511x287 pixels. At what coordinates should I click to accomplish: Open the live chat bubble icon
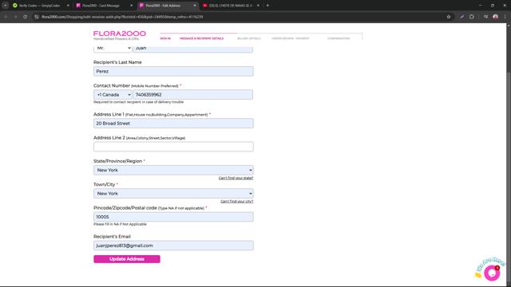pos(492,273)
